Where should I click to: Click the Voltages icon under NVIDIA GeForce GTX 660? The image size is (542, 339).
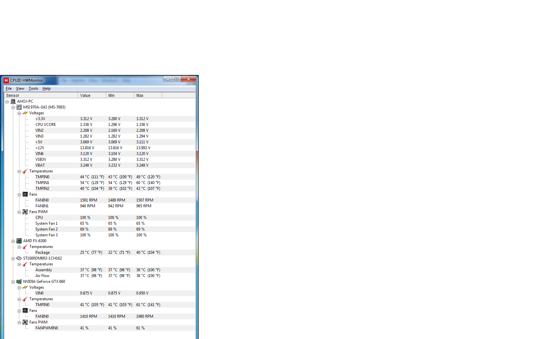(x=25, y=287)
